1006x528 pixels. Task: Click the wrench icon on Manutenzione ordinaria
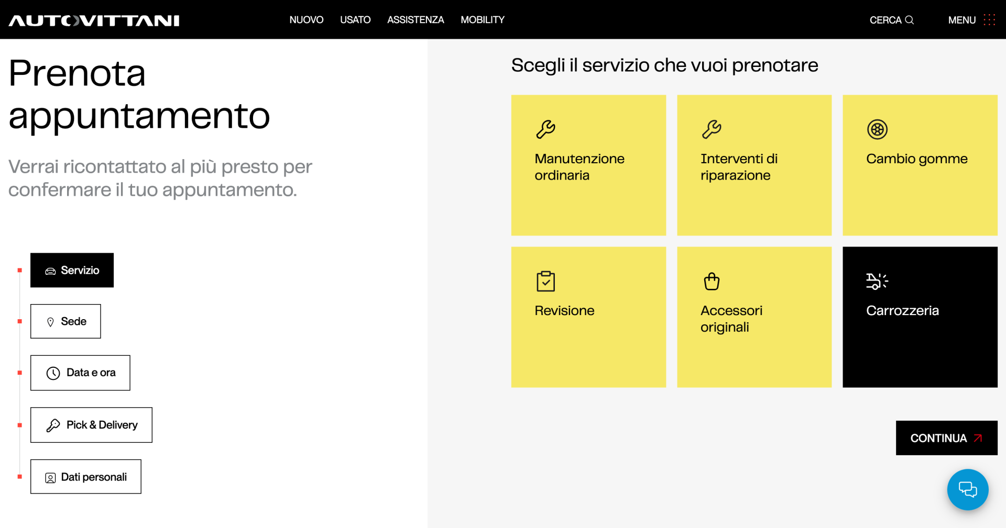(545, 129)
